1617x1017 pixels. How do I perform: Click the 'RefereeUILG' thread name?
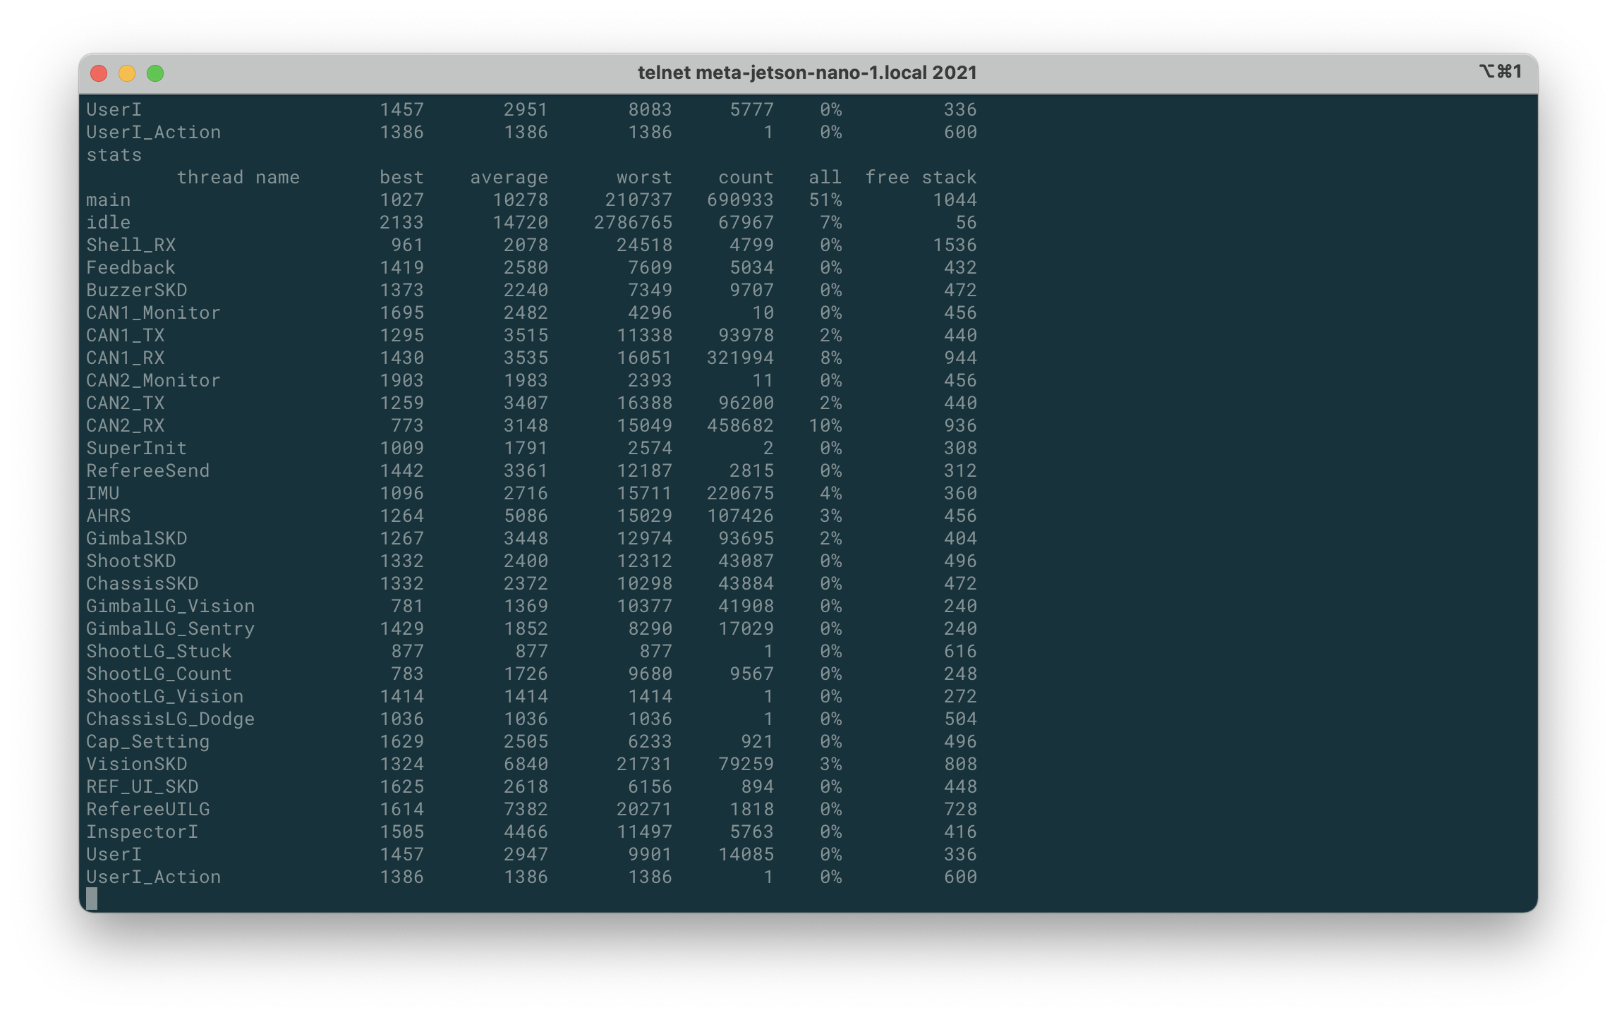(148, 809)
